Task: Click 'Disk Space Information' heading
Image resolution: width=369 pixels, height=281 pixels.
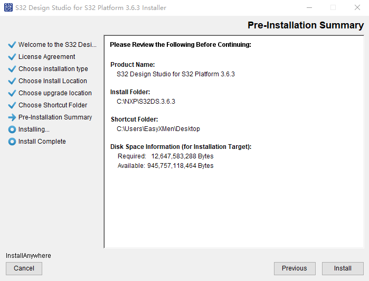Action: 181,147
